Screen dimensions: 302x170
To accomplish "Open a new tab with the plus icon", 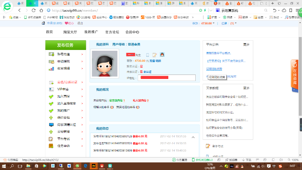I will click(273, 3).
